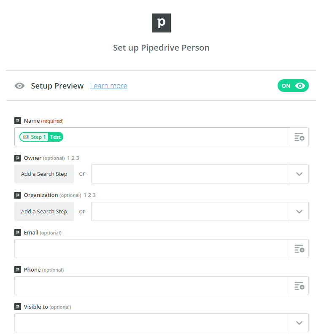Click the eye icon beside Setup Preview
This screenshot has height=334, width=316.
[19, 86]
